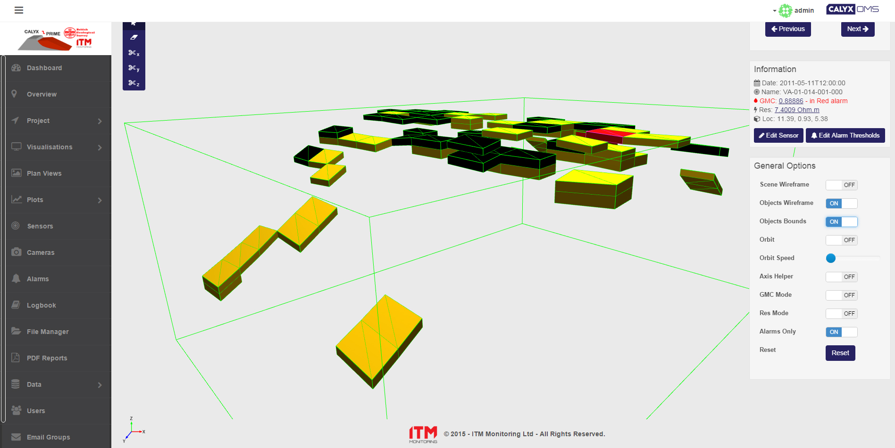Open the GMC value 0.88886 link
Screen dimensions: 895x448
click(791, 101)
